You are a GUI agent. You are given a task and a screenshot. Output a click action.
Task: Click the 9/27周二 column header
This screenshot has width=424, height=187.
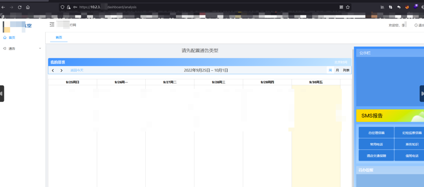click(170, 82)
